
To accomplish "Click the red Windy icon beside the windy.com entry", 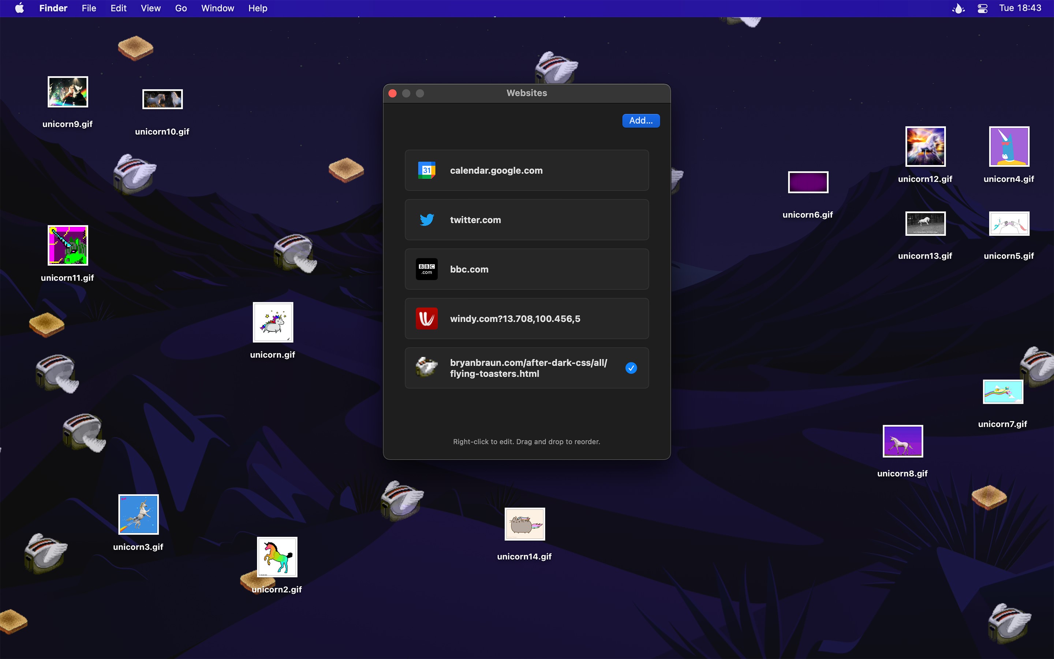I will (x=426, y=319).
